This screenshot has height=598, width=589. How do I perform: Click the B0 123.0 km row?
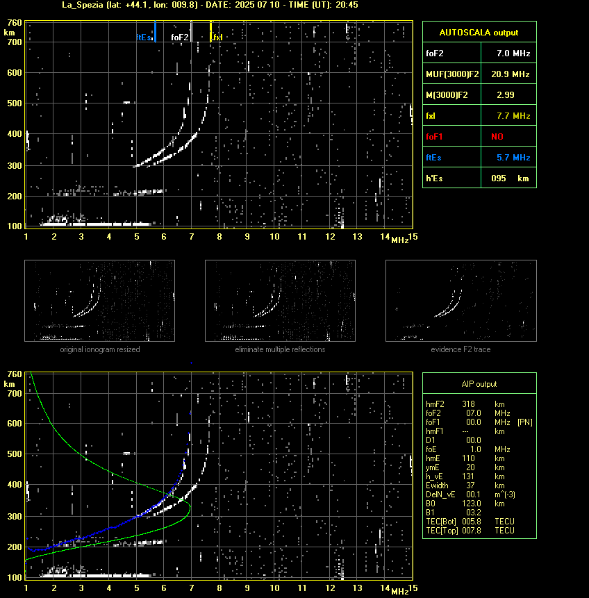[465, 504]
